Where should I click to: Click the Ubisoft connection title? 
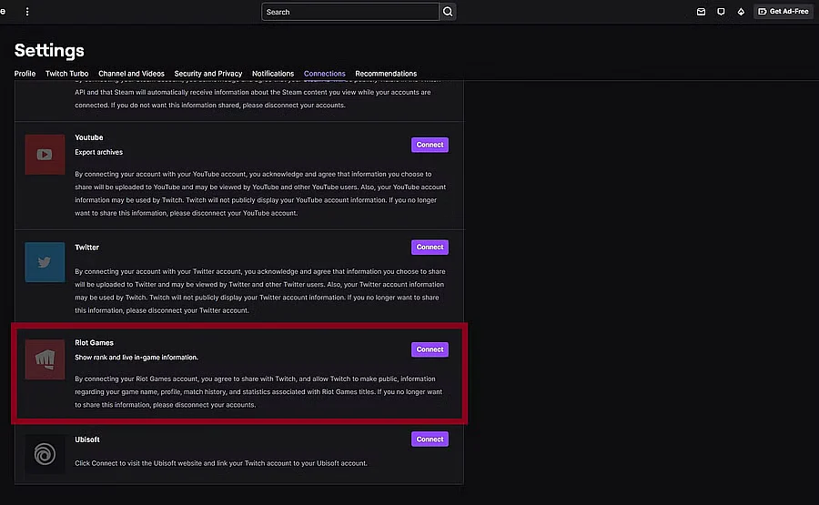click(x=87, y=439)
